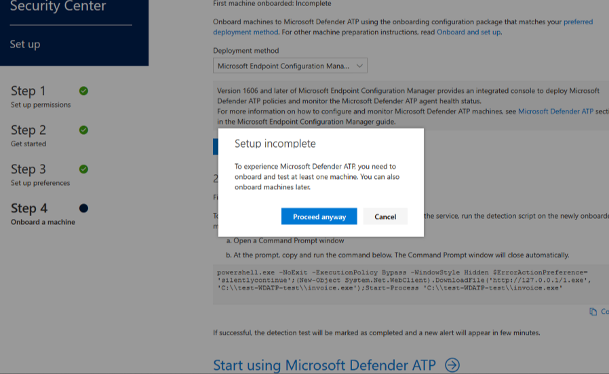This screenshot has height=374, width=609.
Task: Select Step 1 Set up permissions
Action: pos(41,96)
